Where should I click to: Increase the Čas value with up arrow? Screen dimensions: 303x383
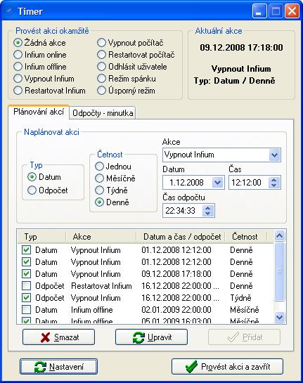point(274,180)
